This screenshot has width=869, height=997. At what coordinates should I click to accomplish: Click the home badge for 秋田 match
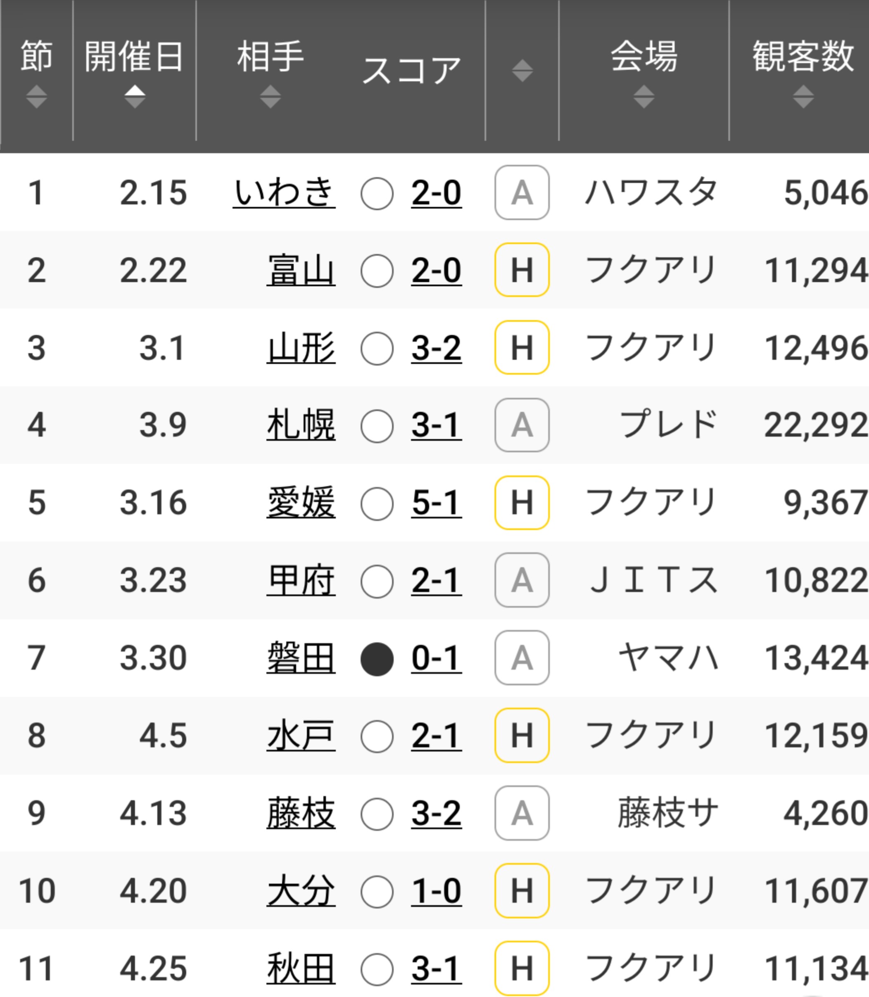(x=522, y=968)
